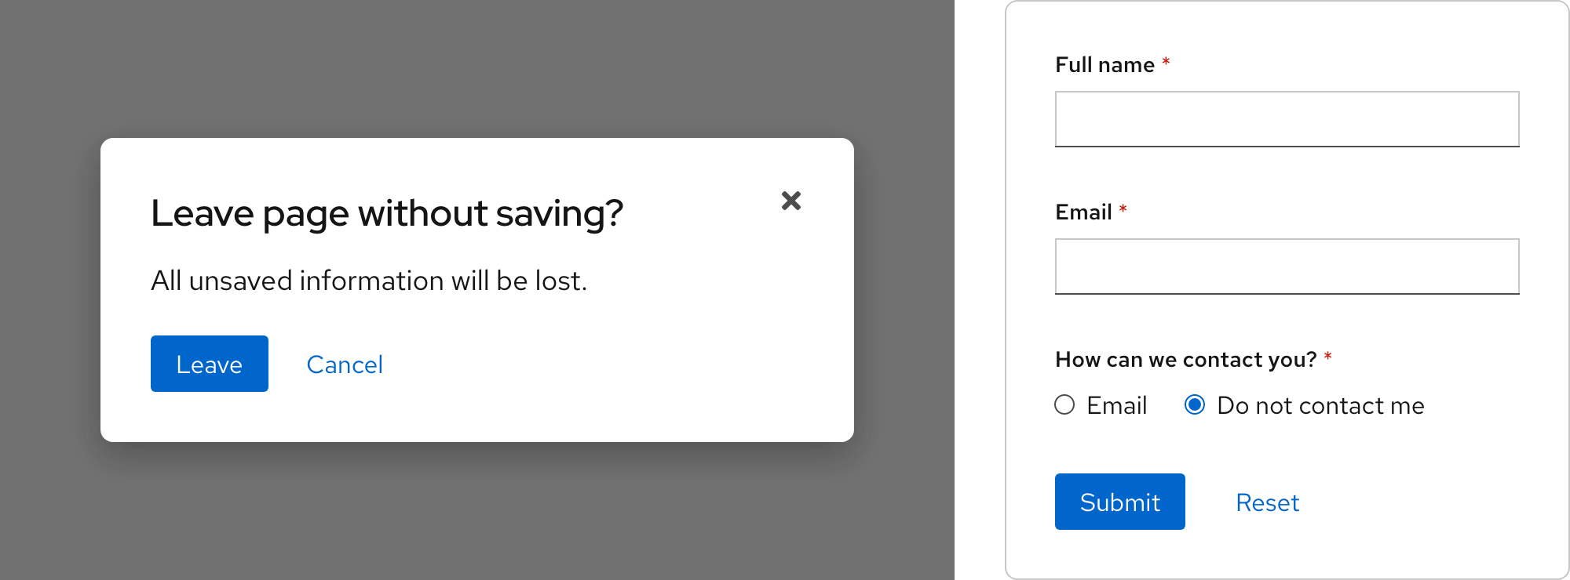
Task: Click inside the Email input field
Action: (1287, 266)
